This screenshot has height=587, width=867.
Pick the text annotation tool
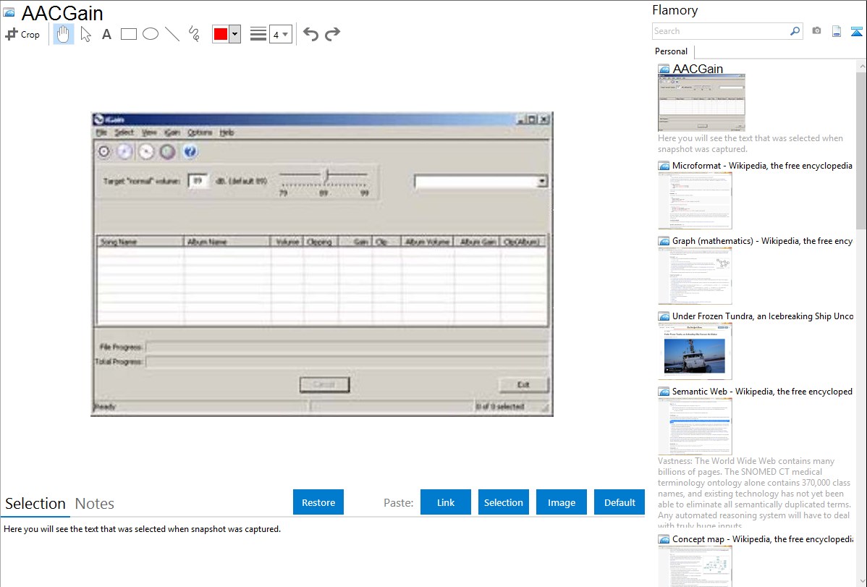click(x=106, y=34)
